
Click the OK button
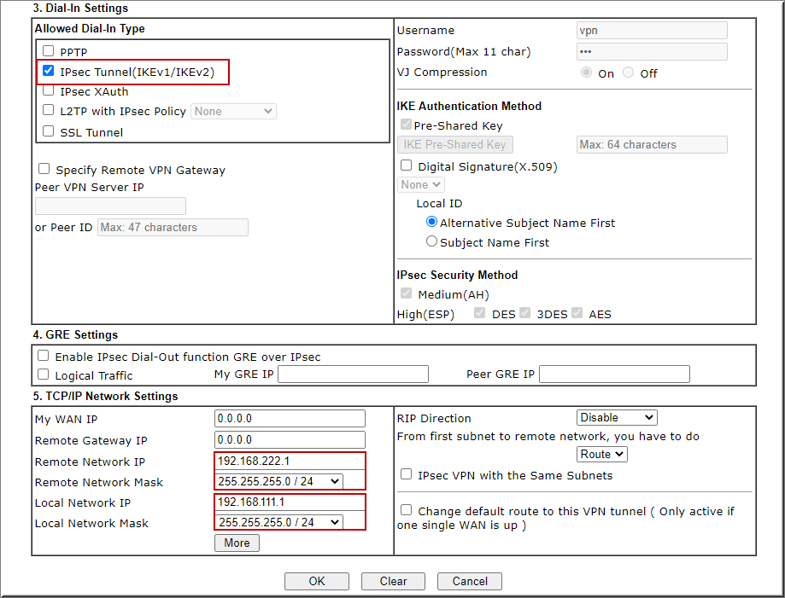(x=317, y=581)
